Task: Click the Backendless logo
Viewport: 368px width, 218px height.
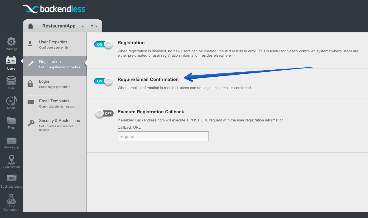Action: 54,9
